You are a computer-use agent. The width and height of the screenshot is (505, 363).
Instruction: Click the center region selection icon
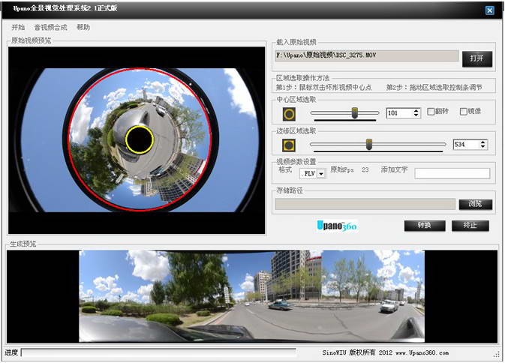click(289, 113)
